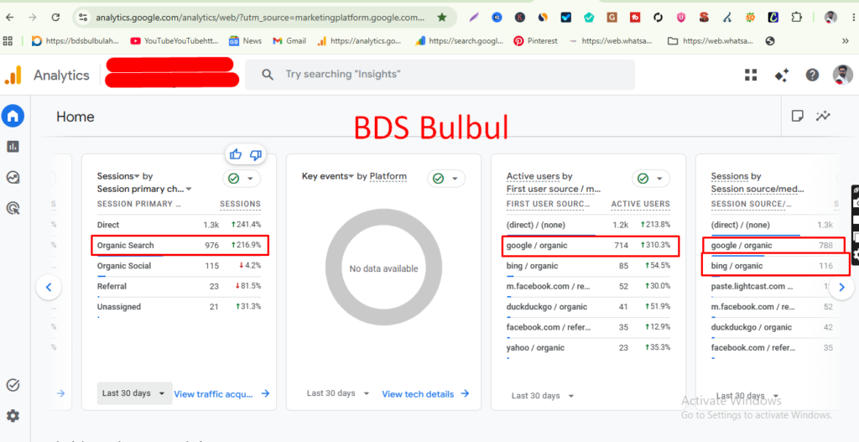Give thumbs down on the Sessions card

pos(255,154)
